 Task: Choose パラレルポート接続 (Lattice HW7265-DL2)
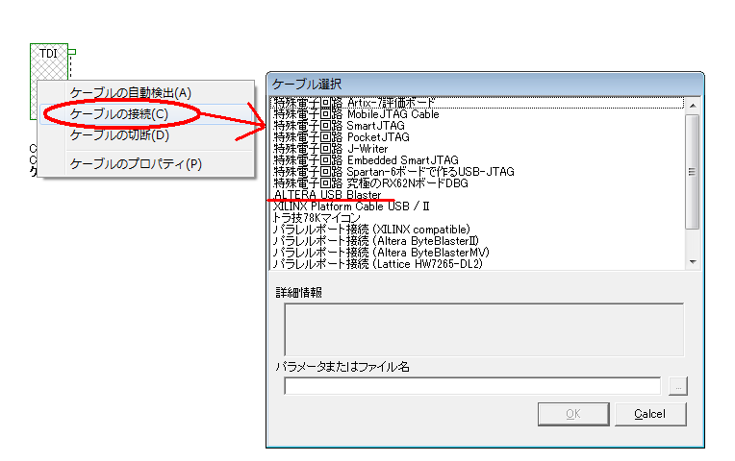[x=377, y=263]
